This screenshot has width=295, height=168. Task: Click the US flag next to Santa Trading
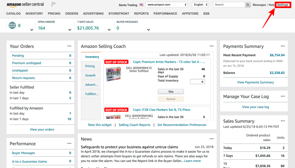141,5
